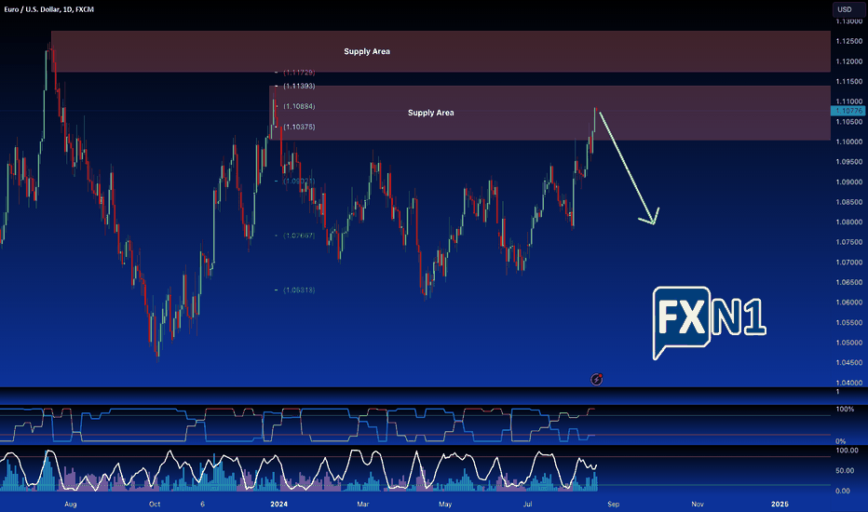Click the 2024 label on time axis
Screen dimensions: 868x512
[x=279, y=505]
